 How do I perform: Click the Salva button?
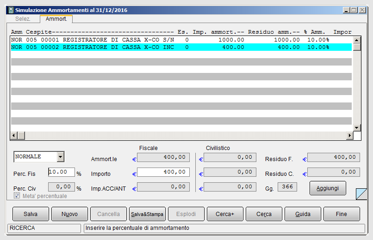pyautogui.click(x=31, y=214)
